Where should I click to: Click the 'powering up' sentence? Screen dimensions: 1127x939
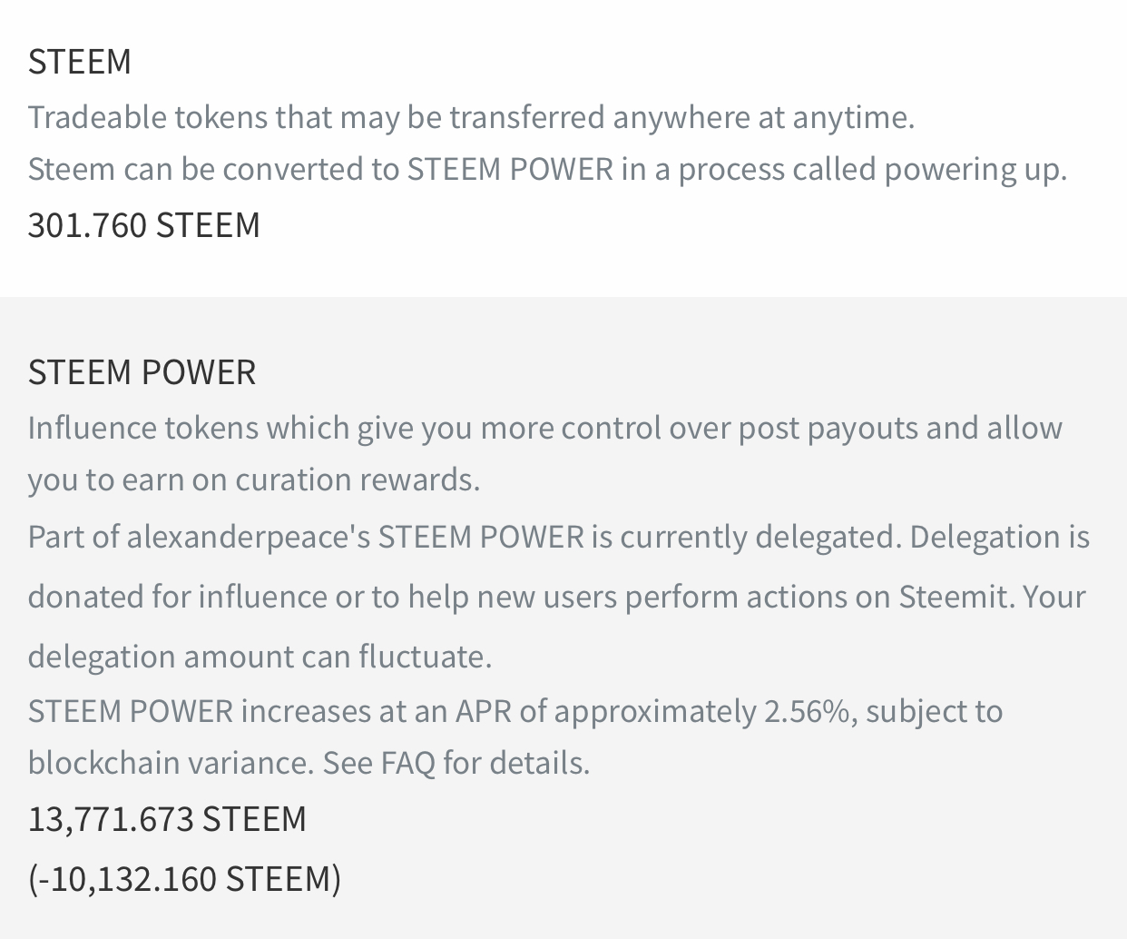tap(547, 170)
